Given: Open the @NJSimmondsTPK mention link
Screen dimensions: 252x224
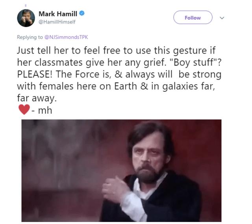Looking at the screenshot, I should [x=66, y=37].
